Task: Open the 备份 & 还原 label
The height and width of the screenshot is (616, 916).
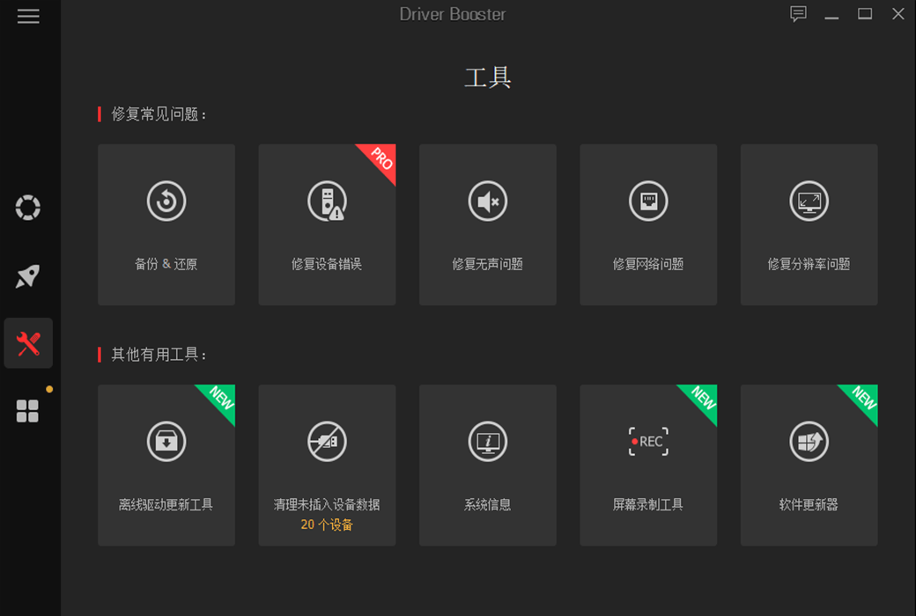Action: click(166, 264)
